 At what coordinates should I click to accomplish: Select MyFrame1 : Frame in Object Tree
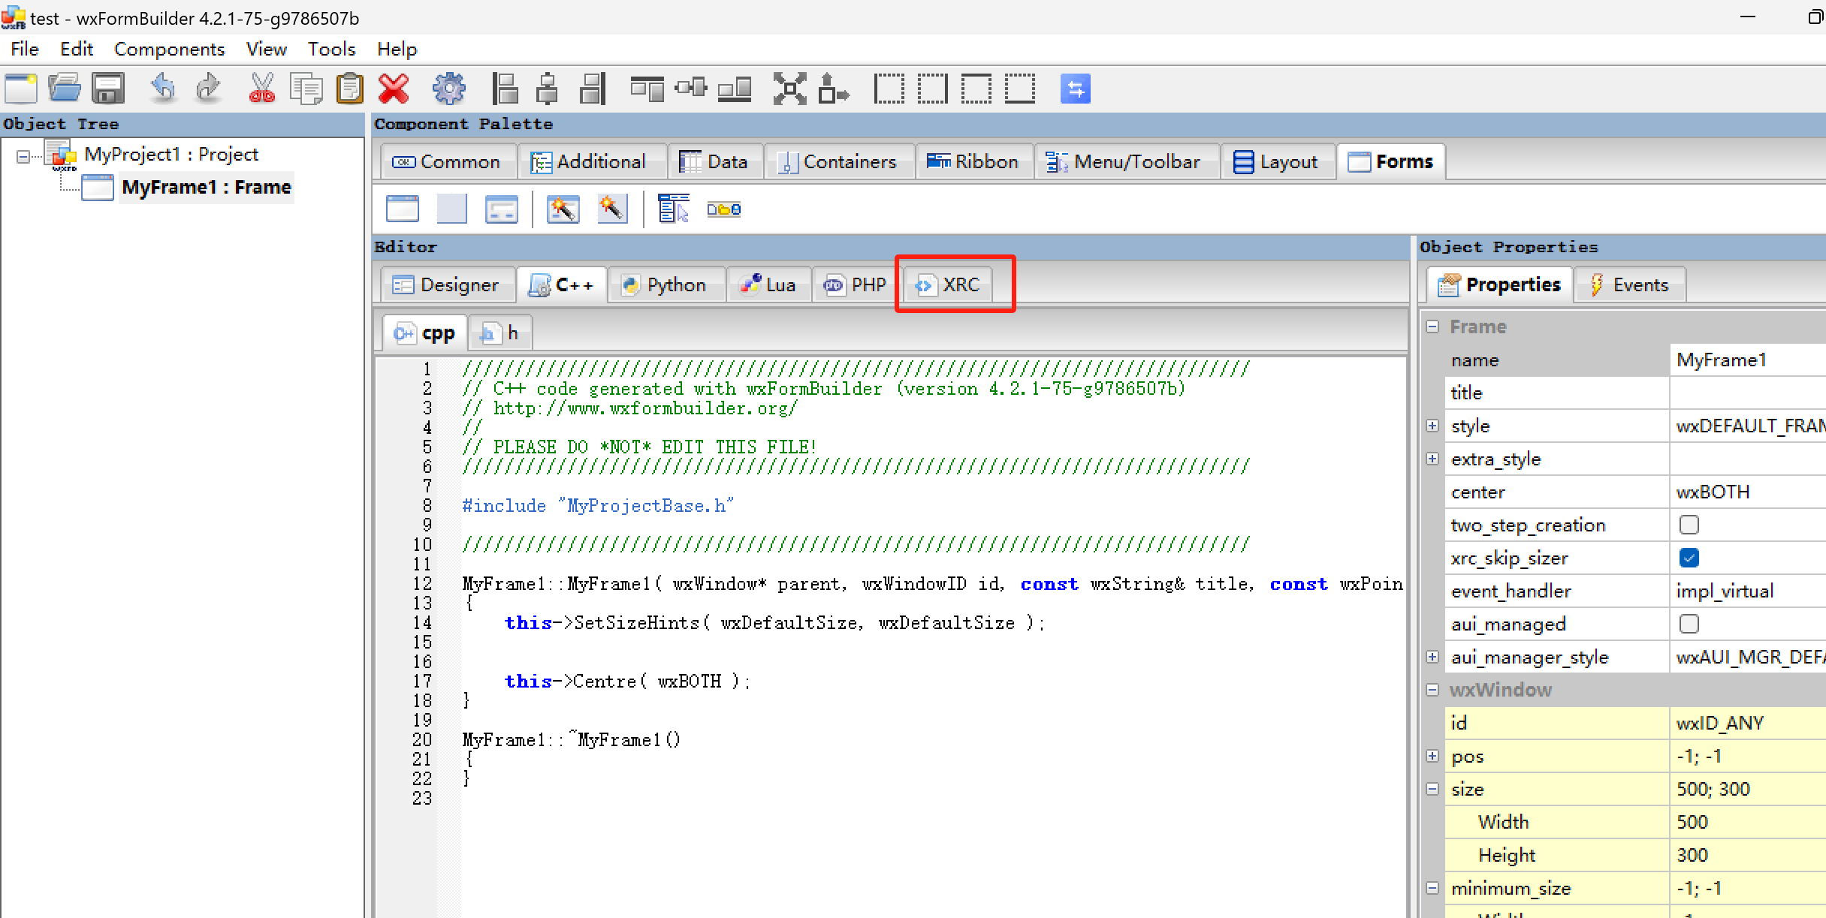206,187
